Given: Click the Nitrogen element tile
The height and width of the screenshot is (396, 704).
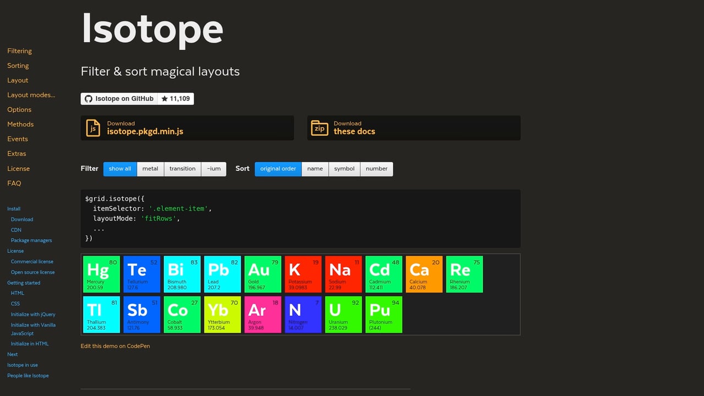Looking at the screenshot, I should (302, 314).
